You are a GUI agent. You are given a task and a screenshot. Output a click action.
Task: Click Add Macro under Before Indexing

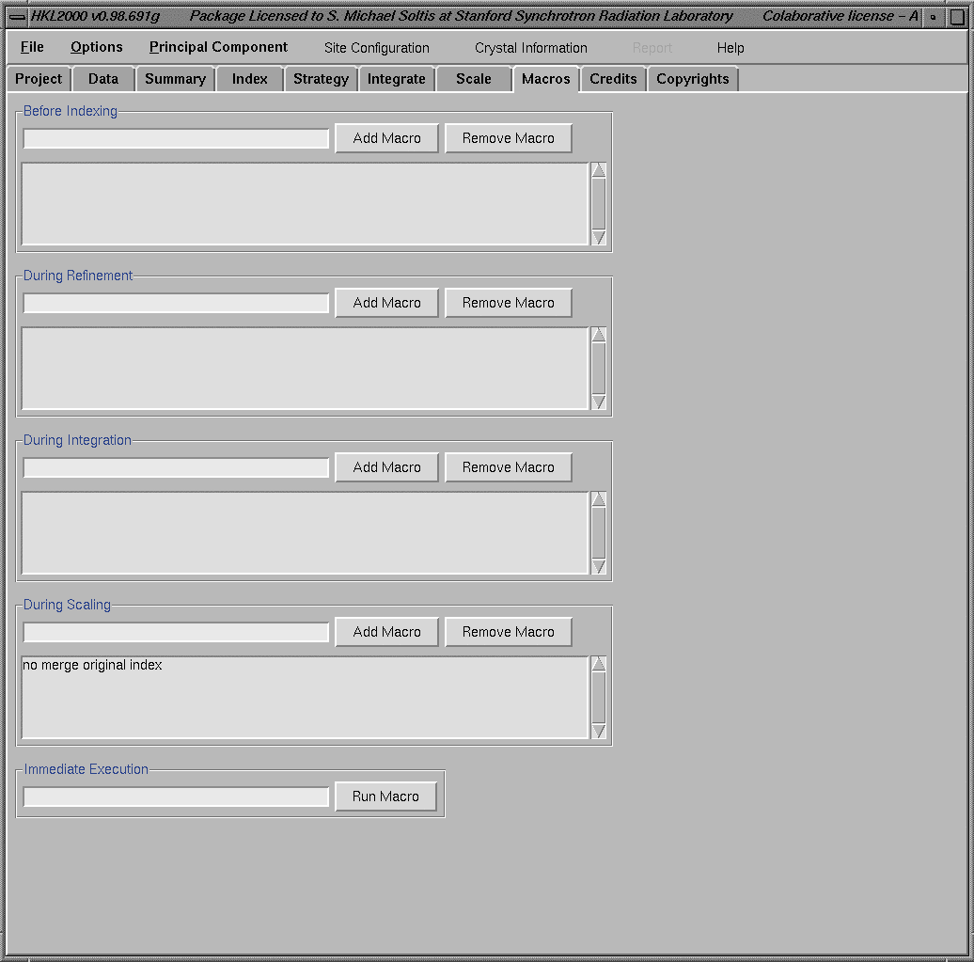[386, 138]
